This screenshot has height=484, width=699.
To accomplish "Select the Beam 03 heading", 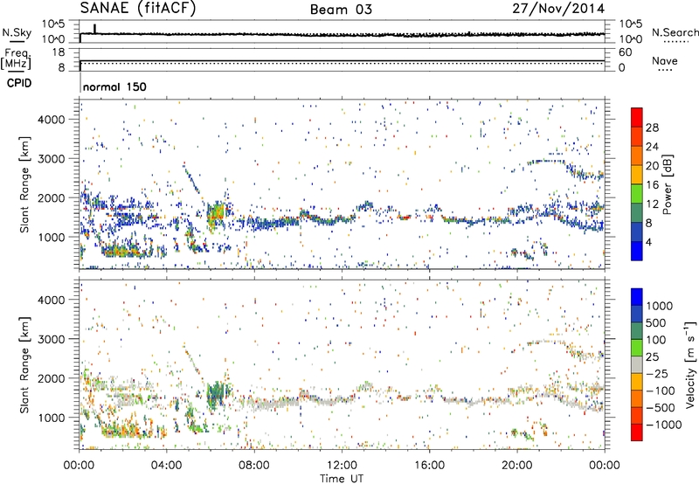I will (x=341, y=10).
